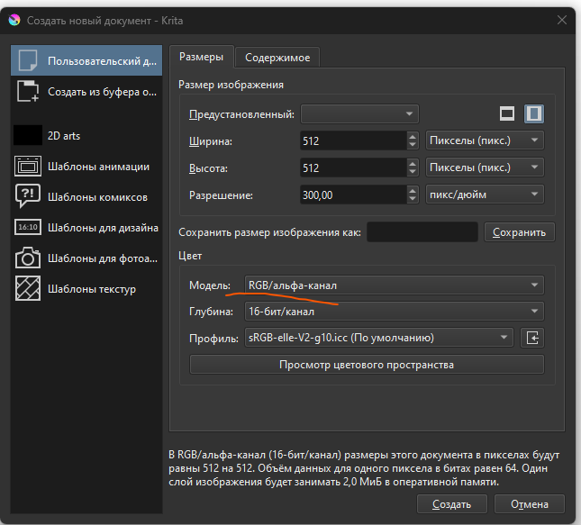Select the portrait orientation icon

534,114
